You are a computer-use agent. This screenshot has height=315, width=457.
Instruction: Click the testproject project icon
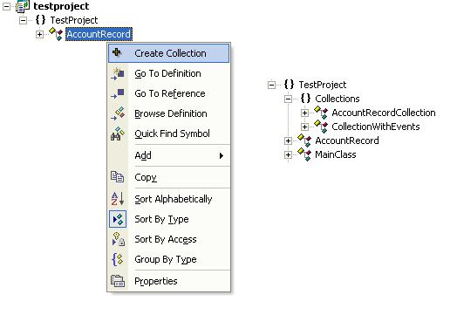coord(23,6)
